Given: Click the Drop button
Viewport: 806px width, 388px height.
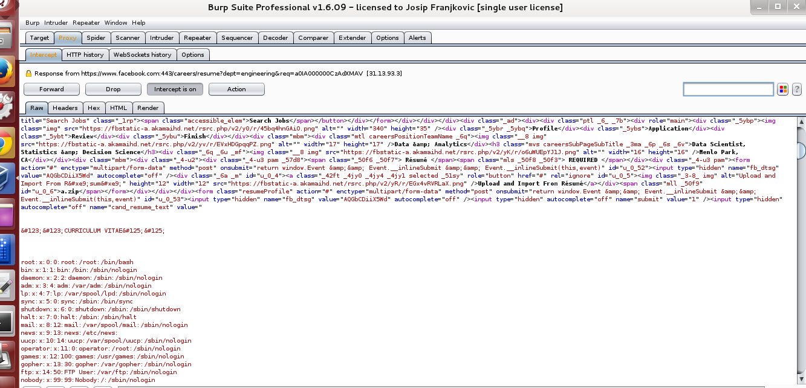Looking at the screenshot, I should (x=113, y=89).
